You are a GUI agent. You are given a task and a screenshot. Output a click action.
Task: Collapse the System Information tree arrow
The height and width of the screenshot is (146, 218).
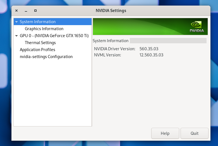(16, 22)
